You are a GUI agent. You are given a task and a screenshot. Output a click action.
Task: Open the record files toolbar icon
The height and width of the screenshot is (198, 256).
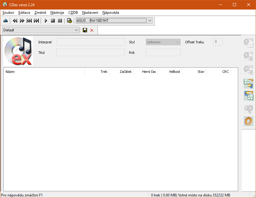click(70, 21)
